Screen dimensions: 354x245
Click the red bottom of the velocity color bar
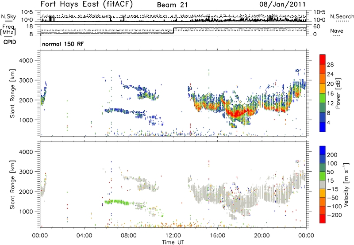tap(323, 219)
